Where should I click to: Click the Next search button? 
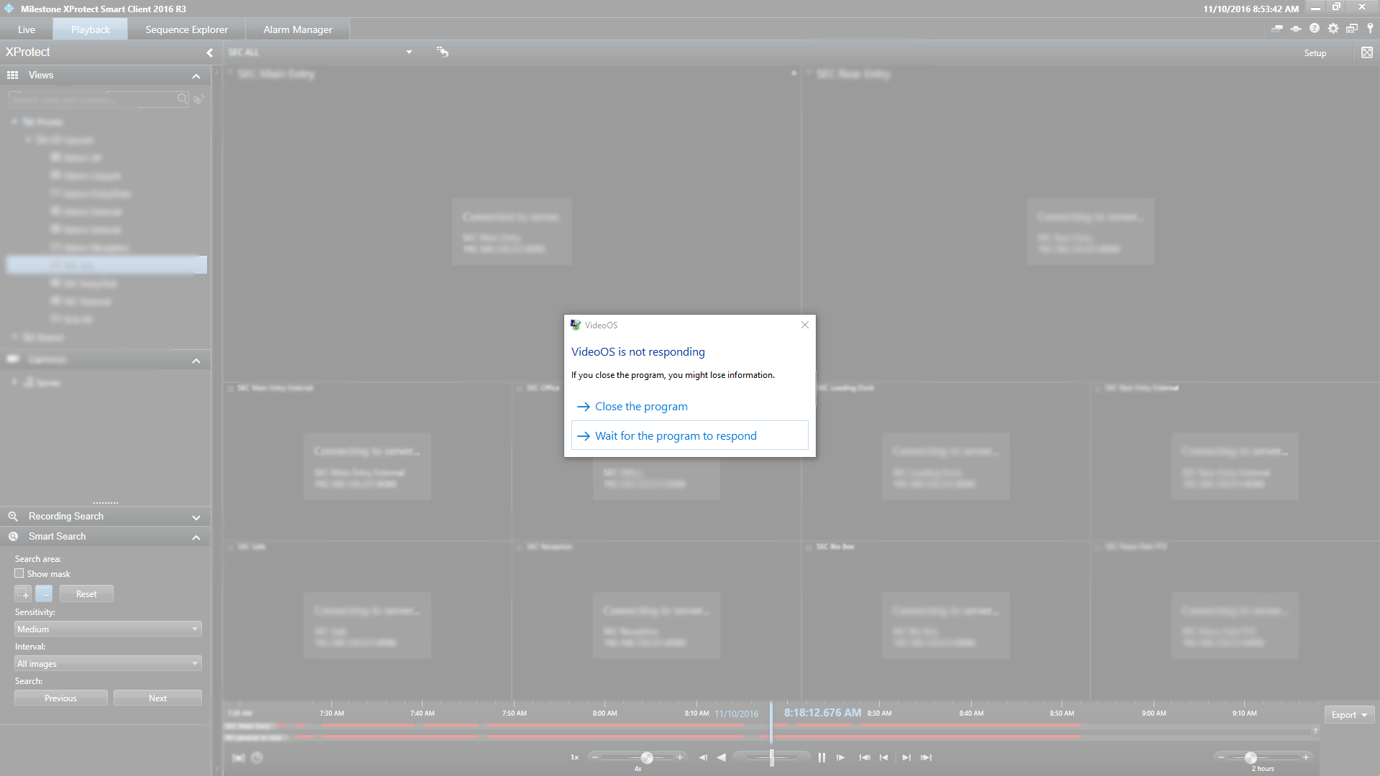(x=157, y=698)
